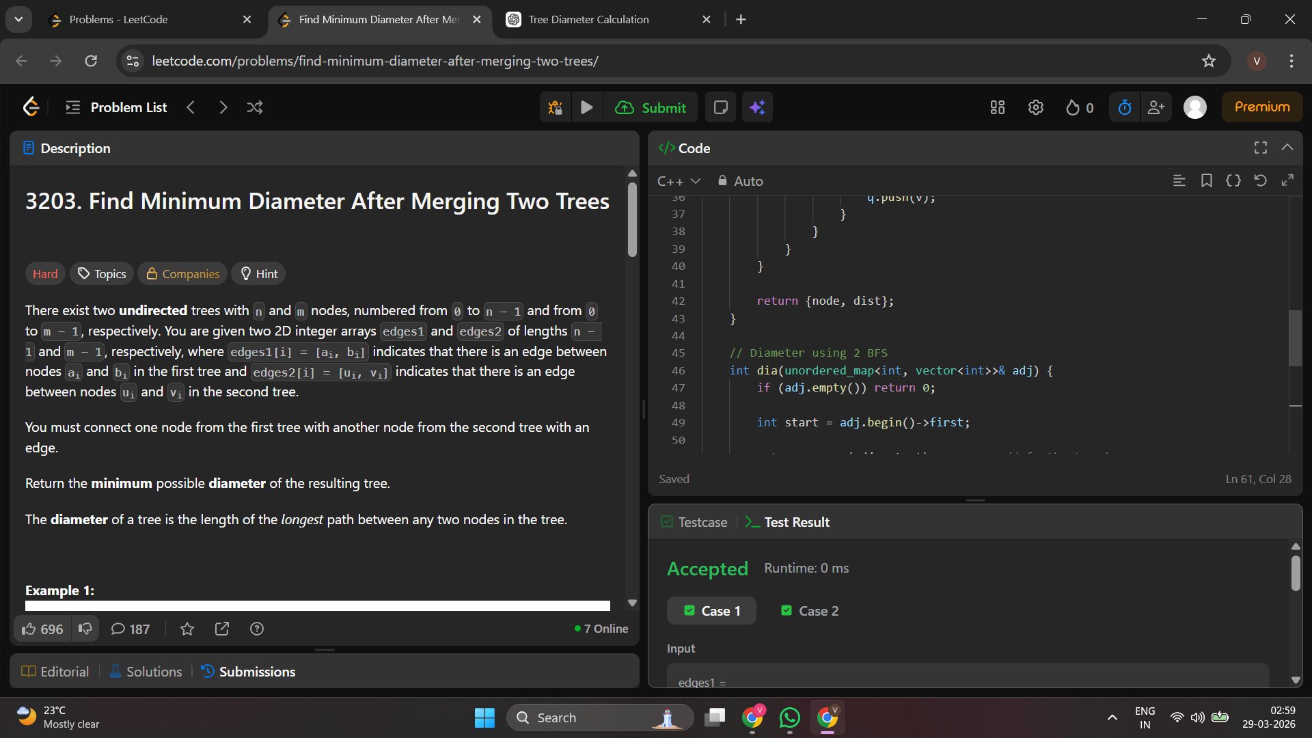Toggle the thumbs-down dislike button
This screenshot has width=1312, height=738.
[x=85, y=629]
